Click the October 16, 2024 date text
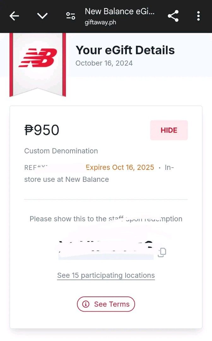This screenshot has height=341, width=212. [104, 63]
